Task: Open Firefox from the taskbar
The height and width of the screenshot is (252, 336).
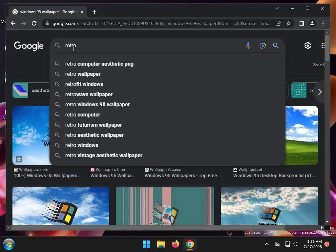Action: (x=176, y=244)
